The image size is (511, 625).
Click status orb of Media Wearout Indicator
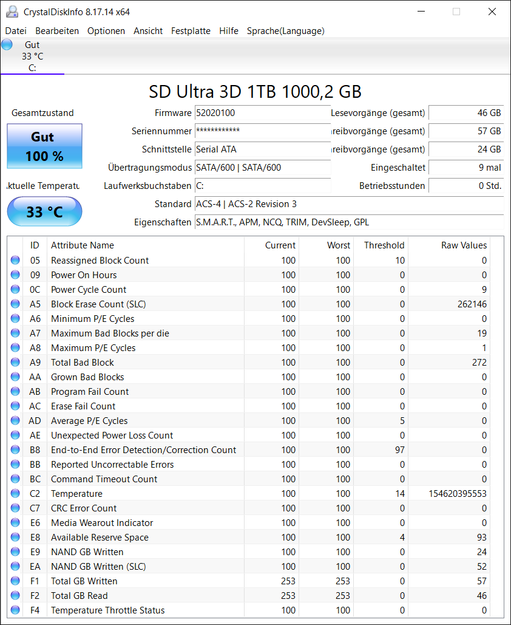(15, 522)
